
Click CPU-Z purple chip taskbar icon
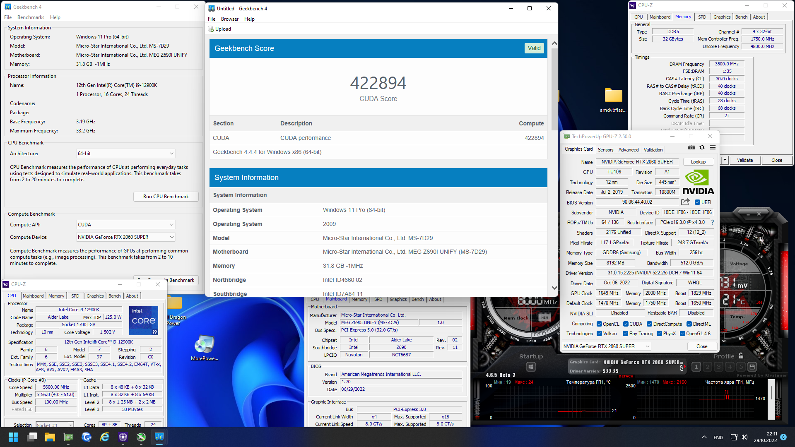click(x=123, y=437)
